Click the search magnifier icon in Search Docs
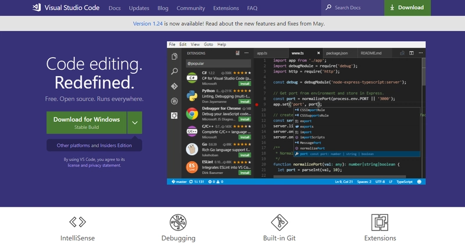Image resolution: width=465 pixels, height=248 pixels. coord(328,8)
